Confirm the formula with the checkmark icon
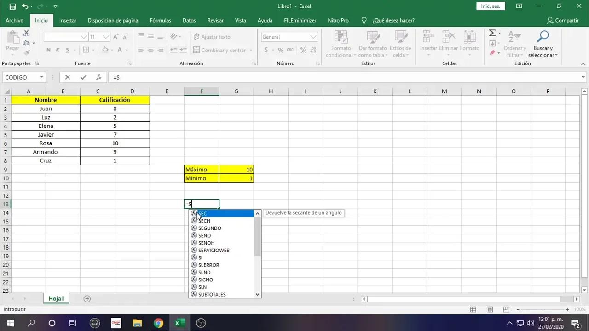The image size is (589, 331). tap(83, 77)
